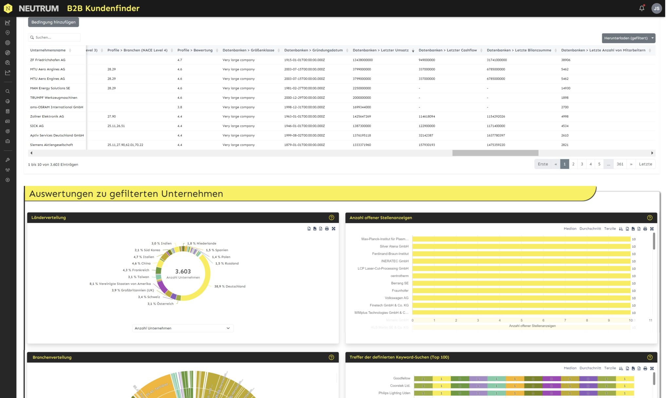Open the calculator sidebar icon
The height and width of the screenshot is (398, 671).
[8, 111]
